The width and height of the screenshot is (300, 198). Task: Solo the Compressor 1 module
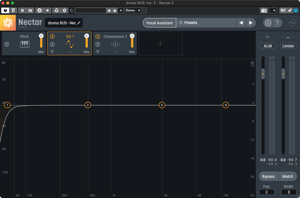coord(98,45)
